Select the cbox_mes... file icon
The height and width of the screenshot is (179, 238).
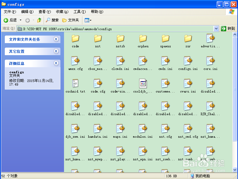98,61
